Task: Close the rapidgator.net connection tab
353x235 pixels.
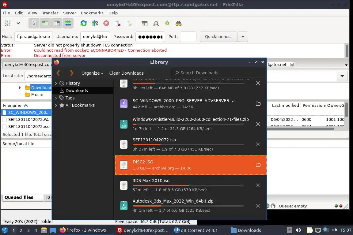Action: [x=292, y=65]
